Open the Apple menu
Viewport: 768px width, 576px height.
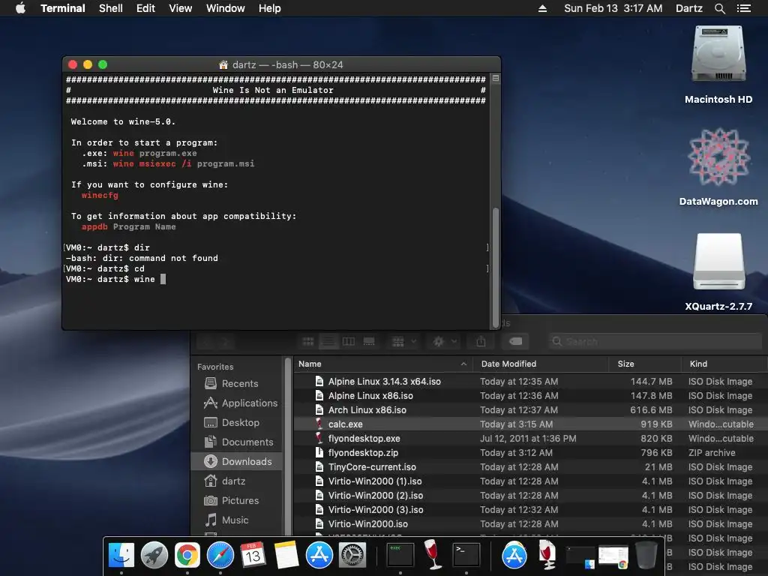coord(20,8)
